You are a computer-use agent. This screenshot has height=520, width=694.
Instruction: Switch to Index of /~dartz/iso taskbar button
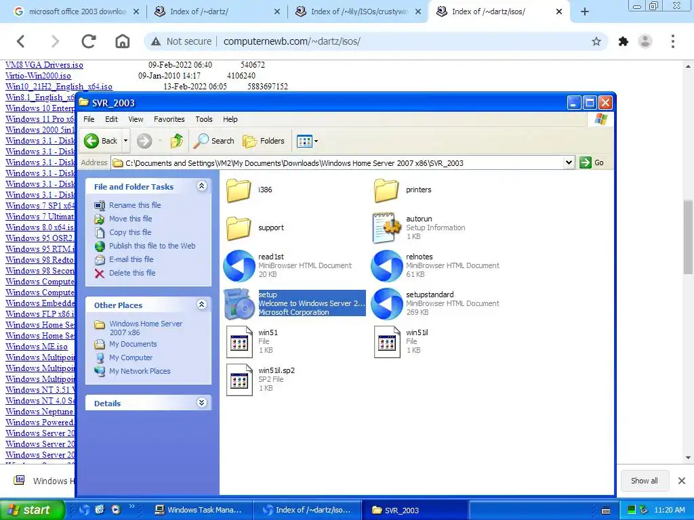(x=307, y=510)
